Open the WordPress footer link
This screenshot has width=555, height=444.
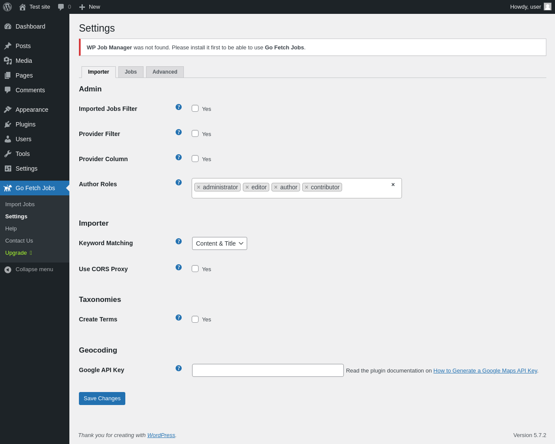161,435
